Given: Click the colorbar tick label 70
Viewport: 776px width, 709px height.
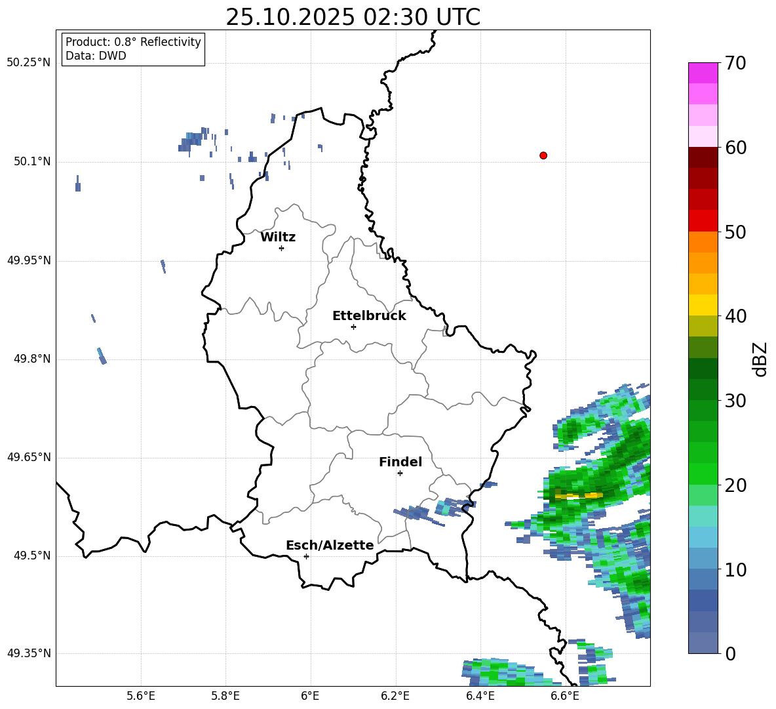Looking at the screenshot, I should click(x=735, y=63).
